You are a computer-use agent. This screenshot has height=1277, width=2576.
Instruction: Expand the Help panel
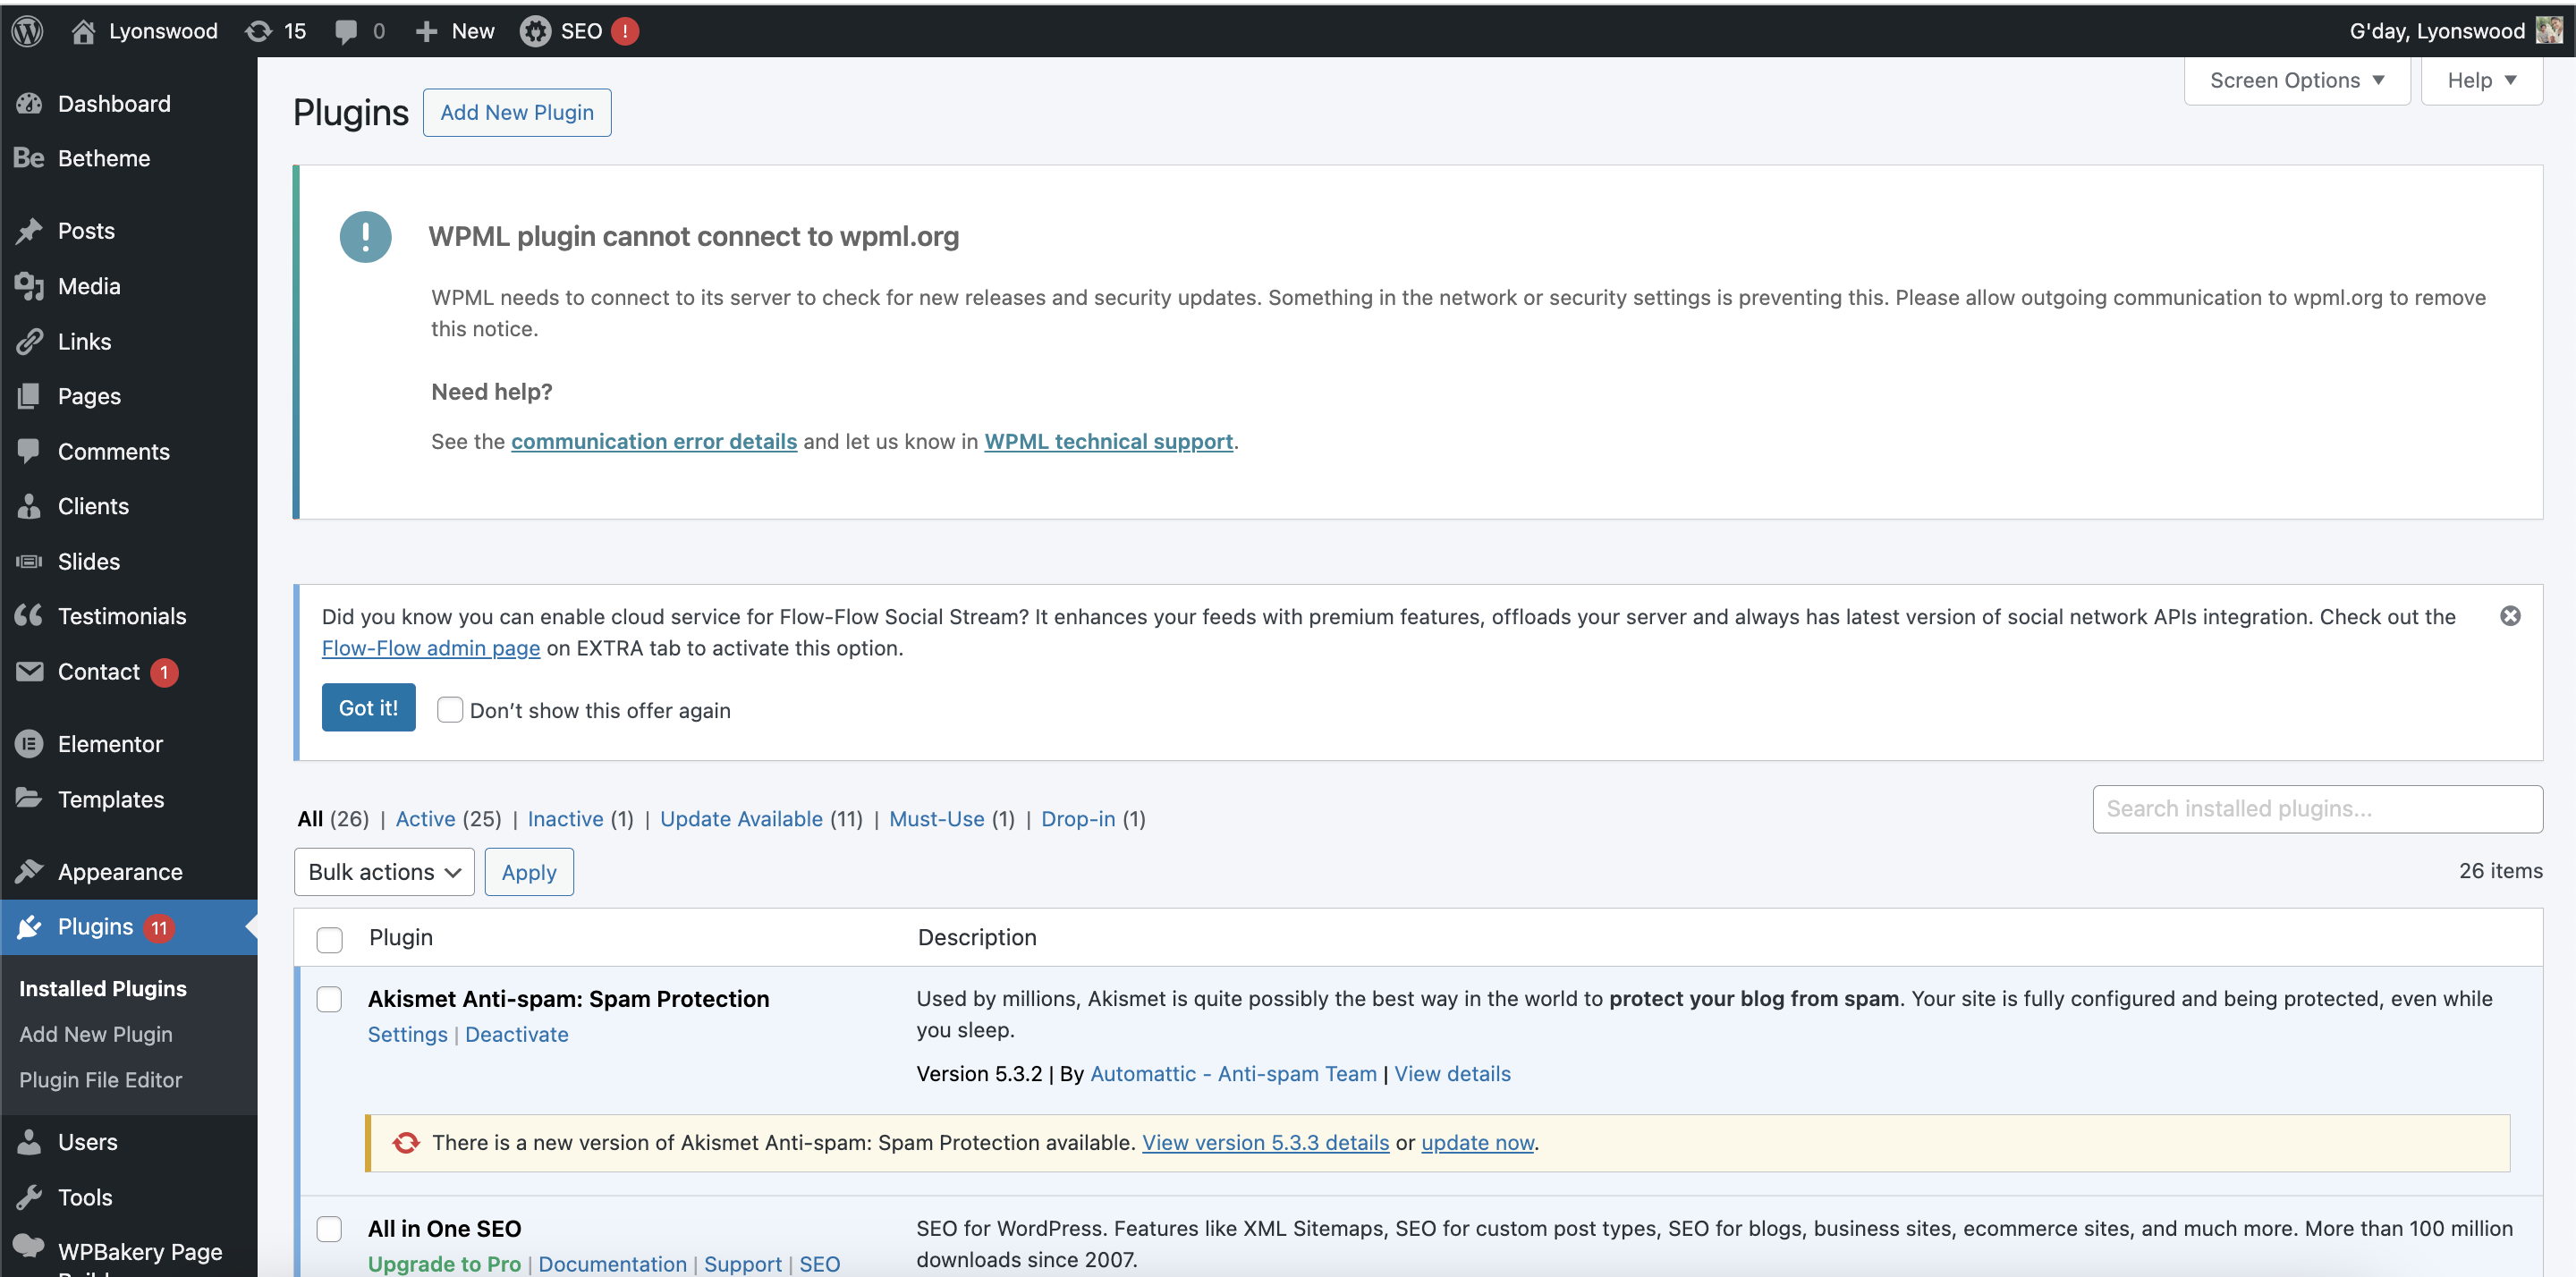coord(2482,80)
